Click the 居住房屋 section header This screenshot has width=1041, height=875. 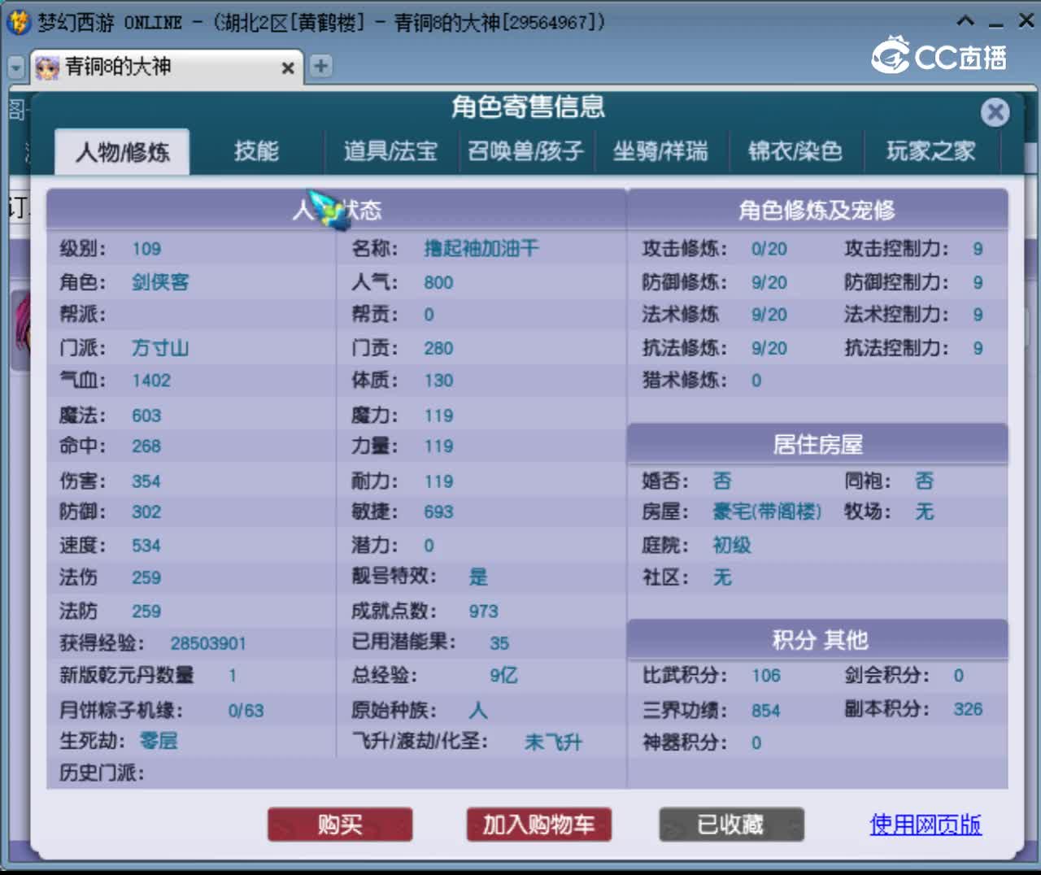coord(817,444)
